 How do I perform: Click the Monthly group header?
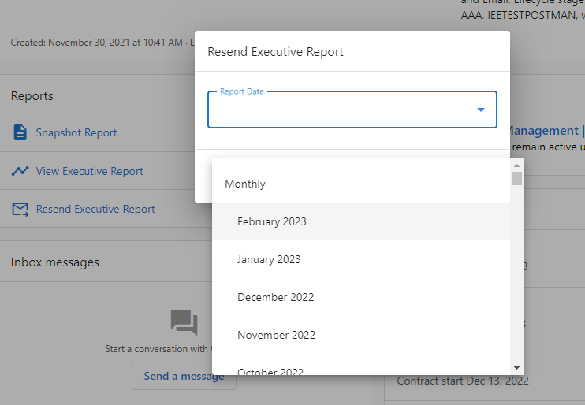[245, 184]
